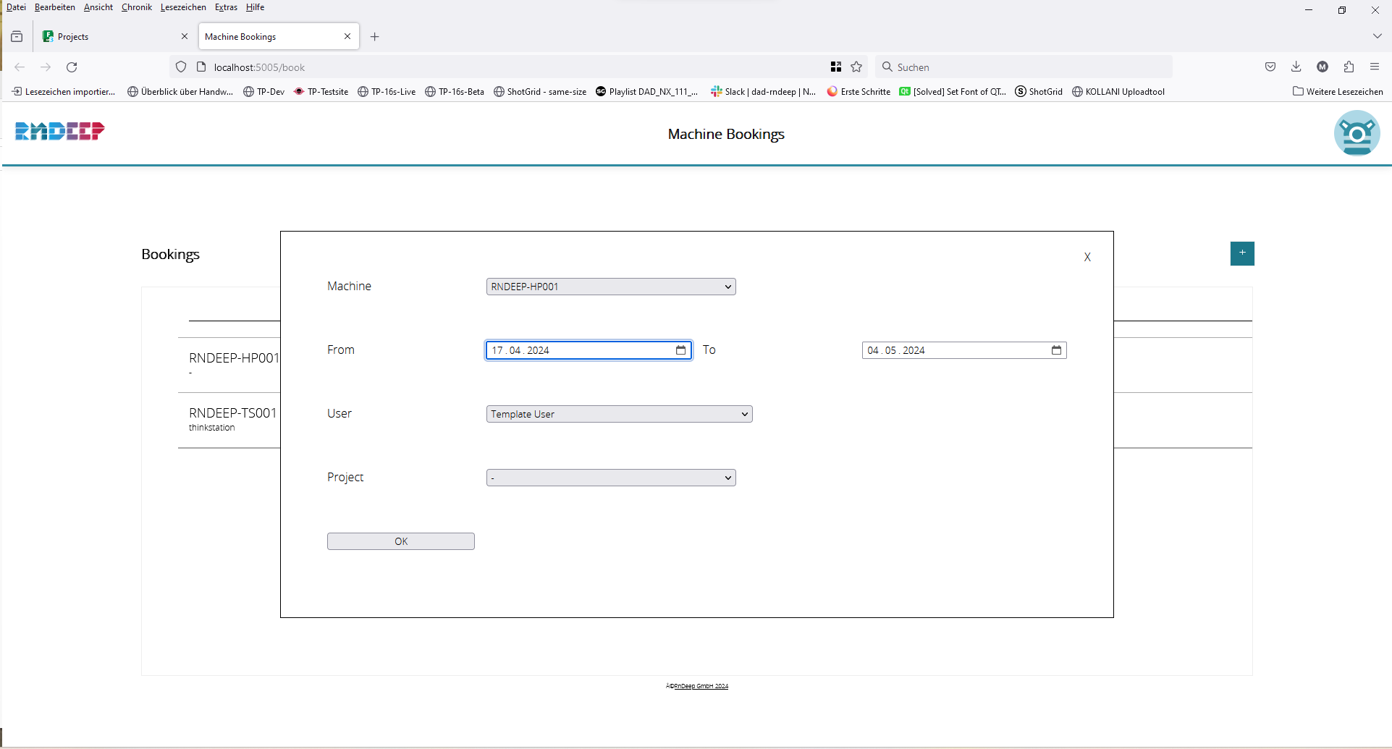This screenshot has width=1392, height=749.
Task: Open Firefox downloads panel
Action: pos(1296,67)
